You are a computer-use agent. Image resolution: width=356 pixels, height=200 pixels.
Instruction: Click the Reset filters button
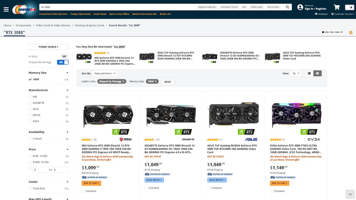click(x=168, y=82)
